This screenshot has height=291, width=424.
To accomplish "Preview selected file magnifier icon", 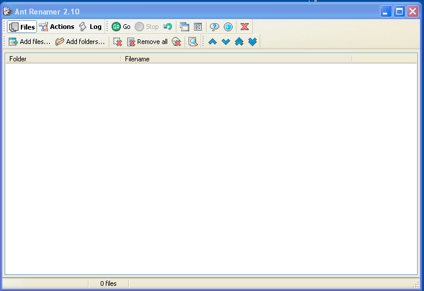I will coord(193,42).
